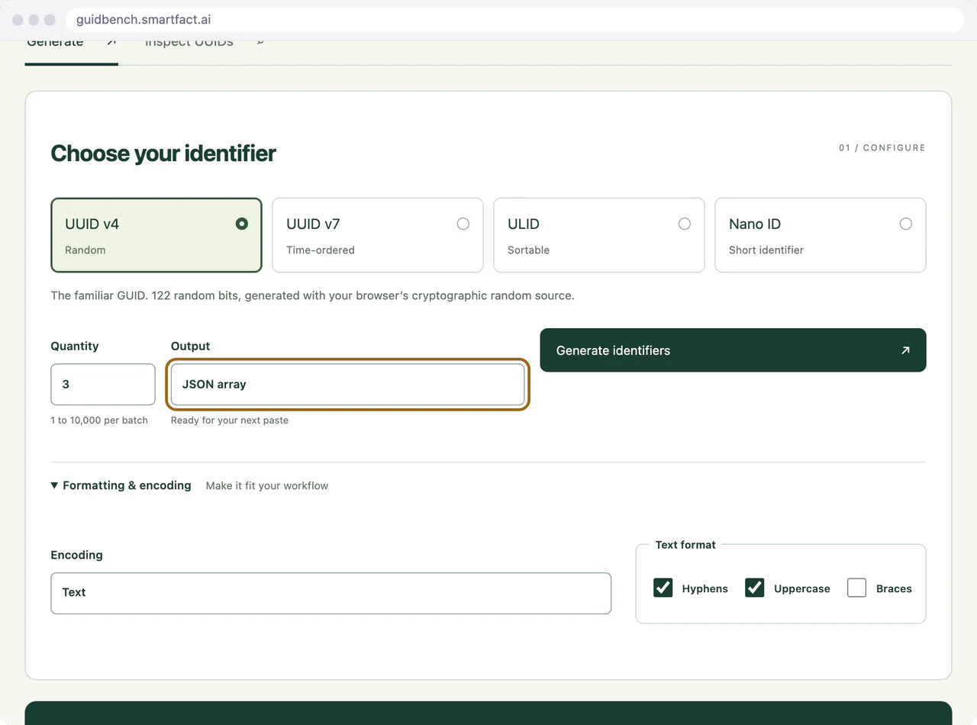This screenshot has width=977, height=725.
Task: Disable the Uppercase text format option
Action: [755, 588]
